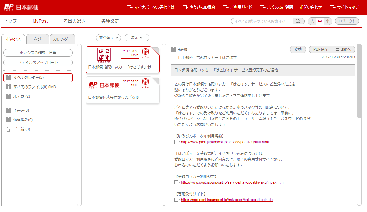The height and width of the screenshot is (212, 367).
Task: Open the はこぽす letter dated 2017.06.30
Action: pyautogui.click(x=123, y=60)
